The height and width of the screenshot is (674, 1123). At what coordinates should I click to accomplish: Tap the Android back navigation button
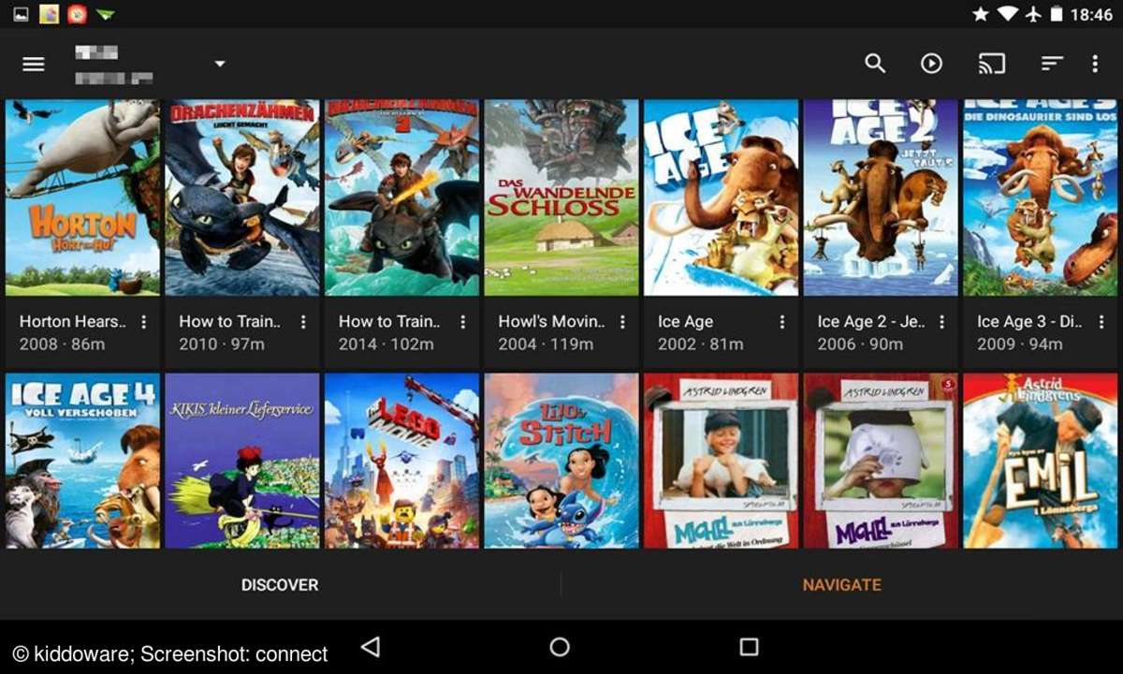[x=371, y=647]
